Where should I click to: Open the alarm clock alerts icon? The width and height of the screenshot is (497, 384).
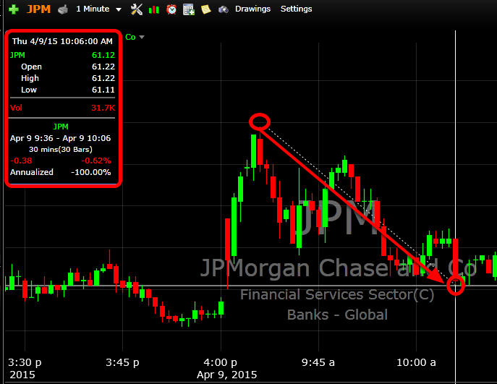[171, 9]
